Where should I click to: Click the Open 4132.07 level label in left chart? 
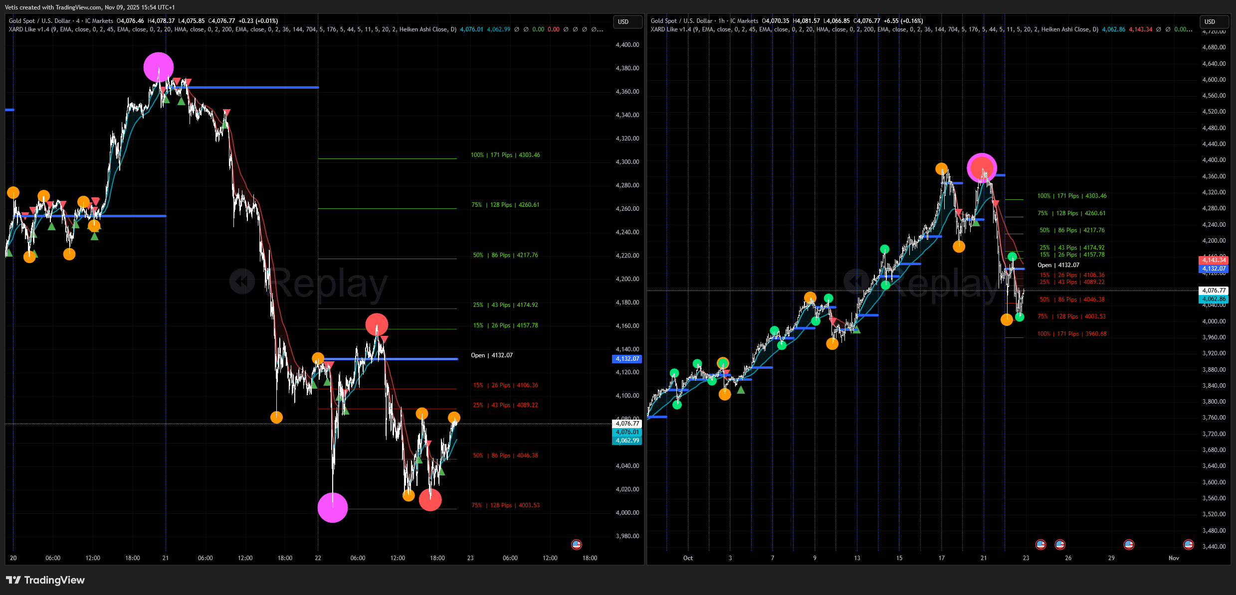point(491,355)
